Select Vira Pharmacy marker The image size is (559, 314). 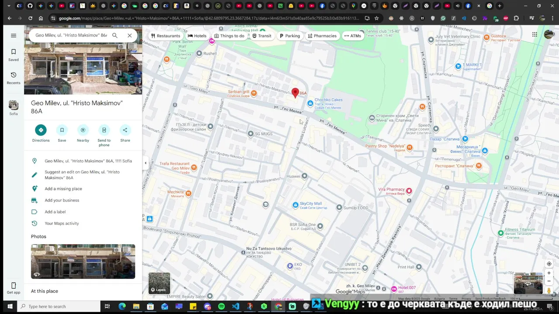point(409,191)
